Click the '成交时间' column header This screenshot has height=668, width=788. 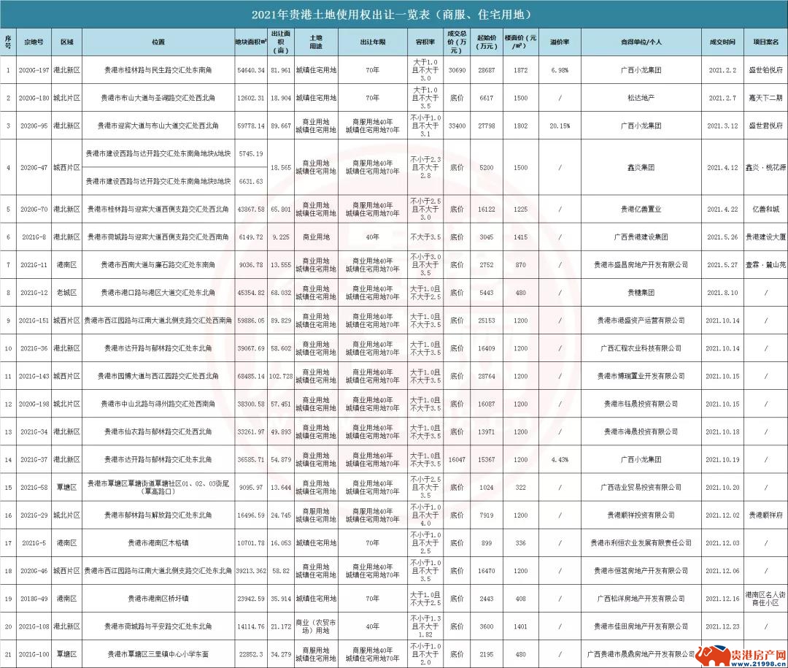pos(722,42)
